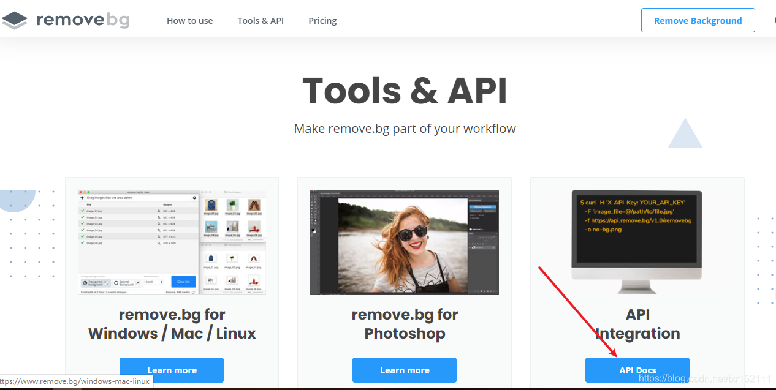Click the 'API Integration' title
776x390 pixels.
637,324
